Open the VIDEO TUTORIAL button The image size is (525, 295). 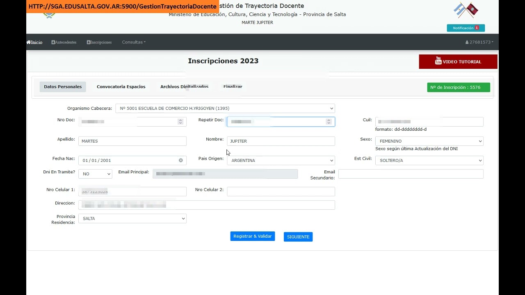click(458, 61)
